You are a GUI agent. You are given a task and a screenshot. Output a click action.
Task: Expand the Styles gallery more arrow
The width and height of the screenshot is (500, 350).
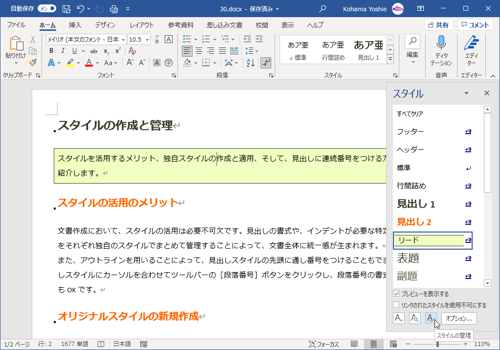point(390,59)
